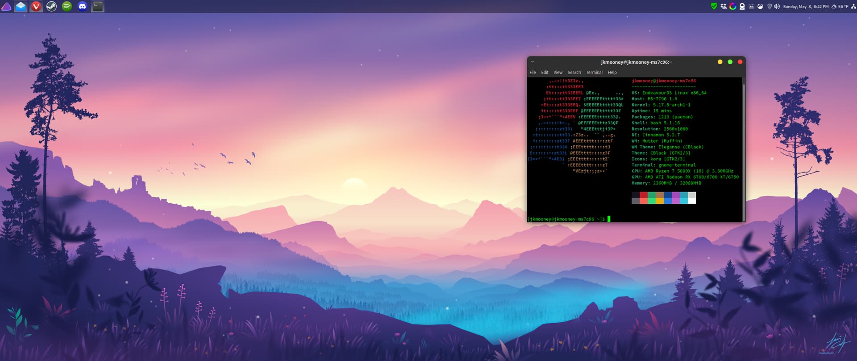Open the Help menu in the terminal

point(612,72)
